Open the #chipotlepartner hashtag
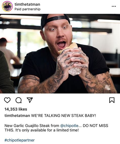Image resolution: width=120 pixels, height=144 pixels. pyautogui.click(x=19, y=140)
